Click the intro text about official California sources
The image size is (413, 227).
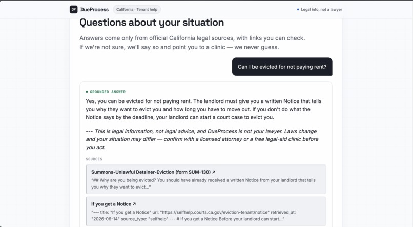192,43
